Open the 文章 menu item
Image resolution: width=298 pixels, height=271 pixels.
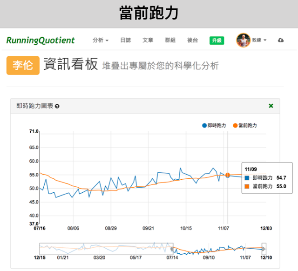[x=148, y=41]
